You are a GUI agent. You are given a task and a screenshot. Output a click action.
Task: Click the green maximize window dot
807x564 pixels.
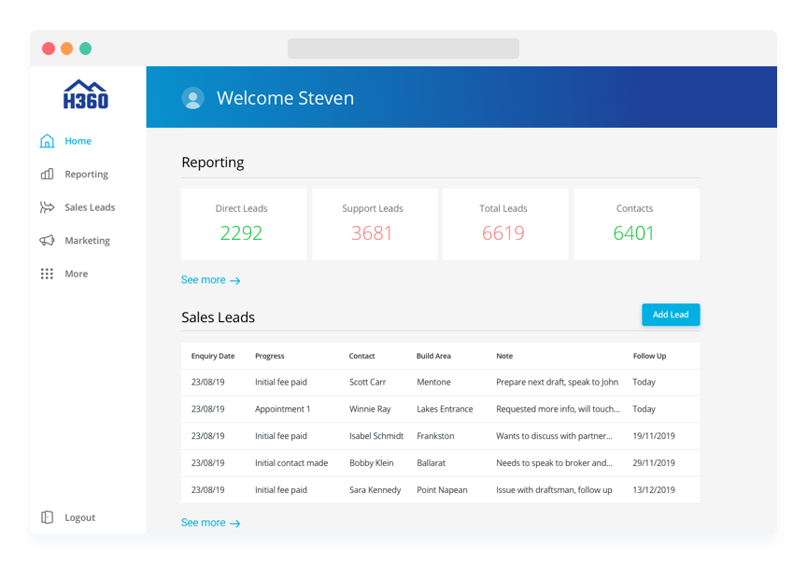point(85,49)
